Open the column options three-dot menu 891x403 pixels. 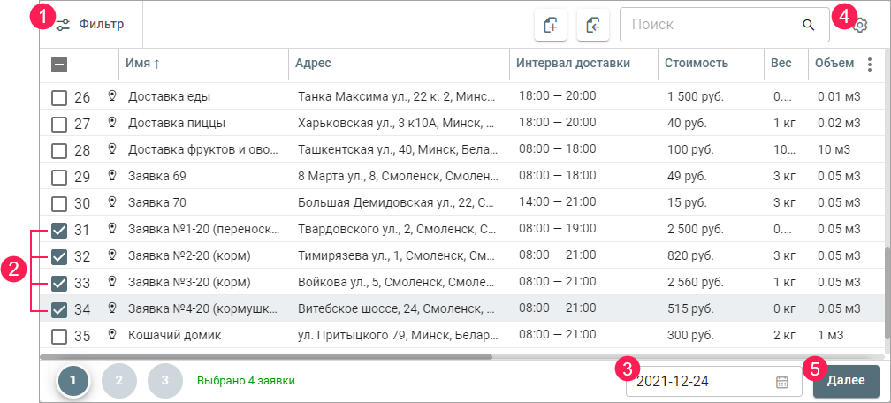coord(870,64)
